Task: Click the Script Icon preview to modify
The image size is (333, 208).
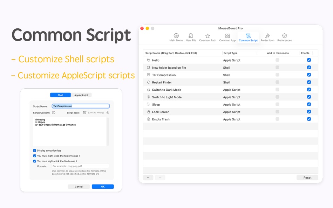Action: tap(85, 113)
